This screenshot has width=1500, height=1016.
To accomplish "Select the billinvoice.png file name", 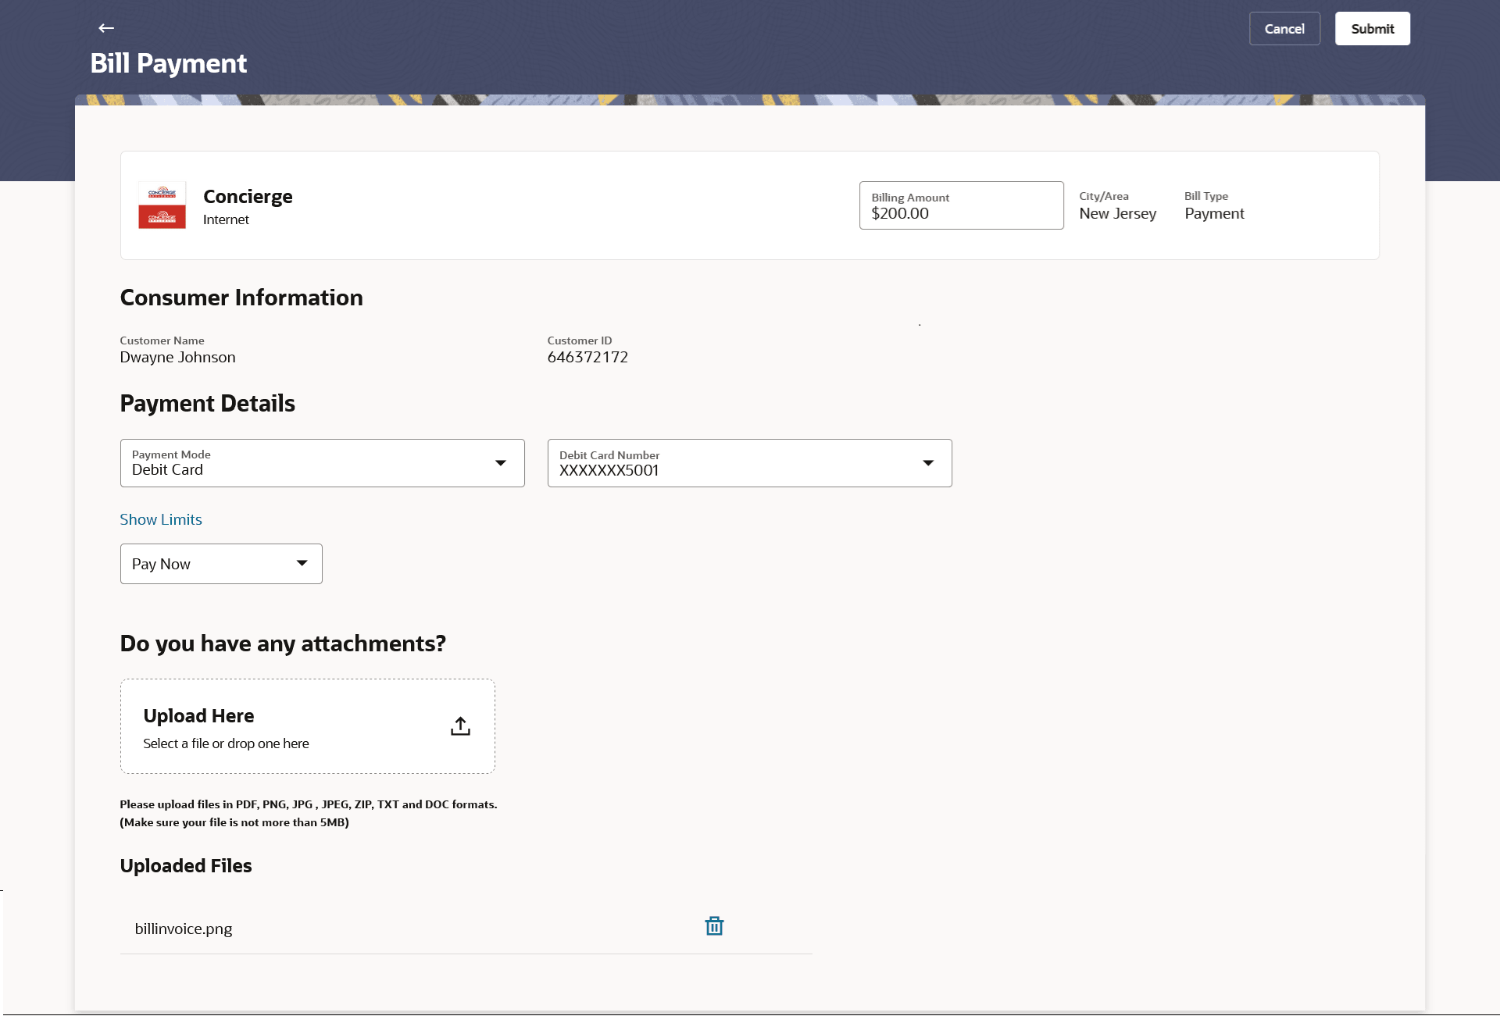I will [x=184, y=929].
